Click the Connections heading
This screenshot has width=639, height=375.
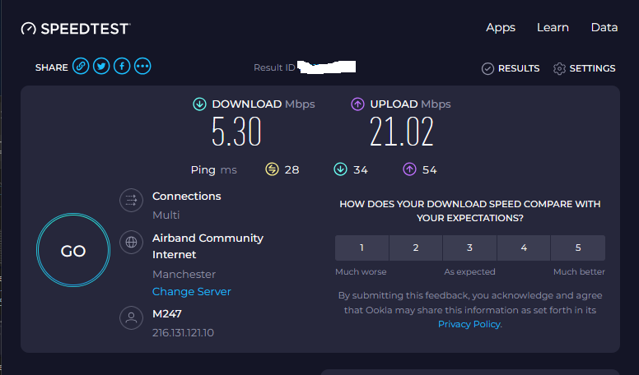coord(187,196)
